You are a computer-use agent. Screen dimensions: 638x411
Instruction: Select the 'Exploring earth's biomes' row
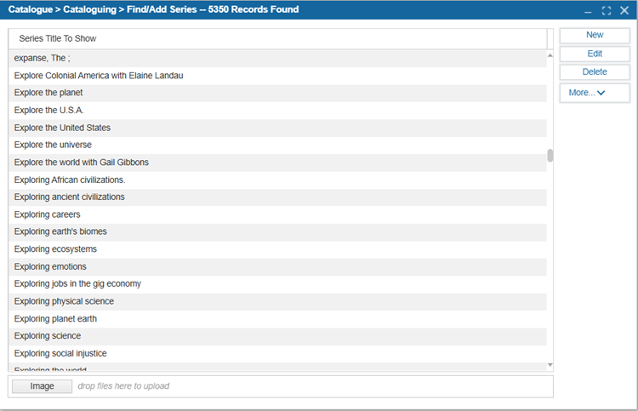(277, 231)
